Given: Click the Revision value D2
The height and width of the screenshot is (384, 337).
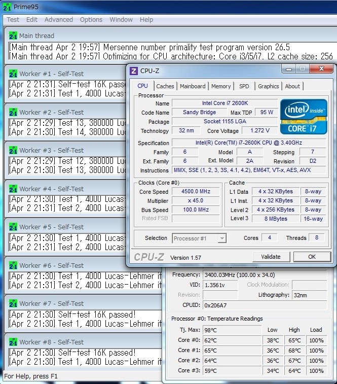Looking at the screenshot, I should [x=313, y=161].
